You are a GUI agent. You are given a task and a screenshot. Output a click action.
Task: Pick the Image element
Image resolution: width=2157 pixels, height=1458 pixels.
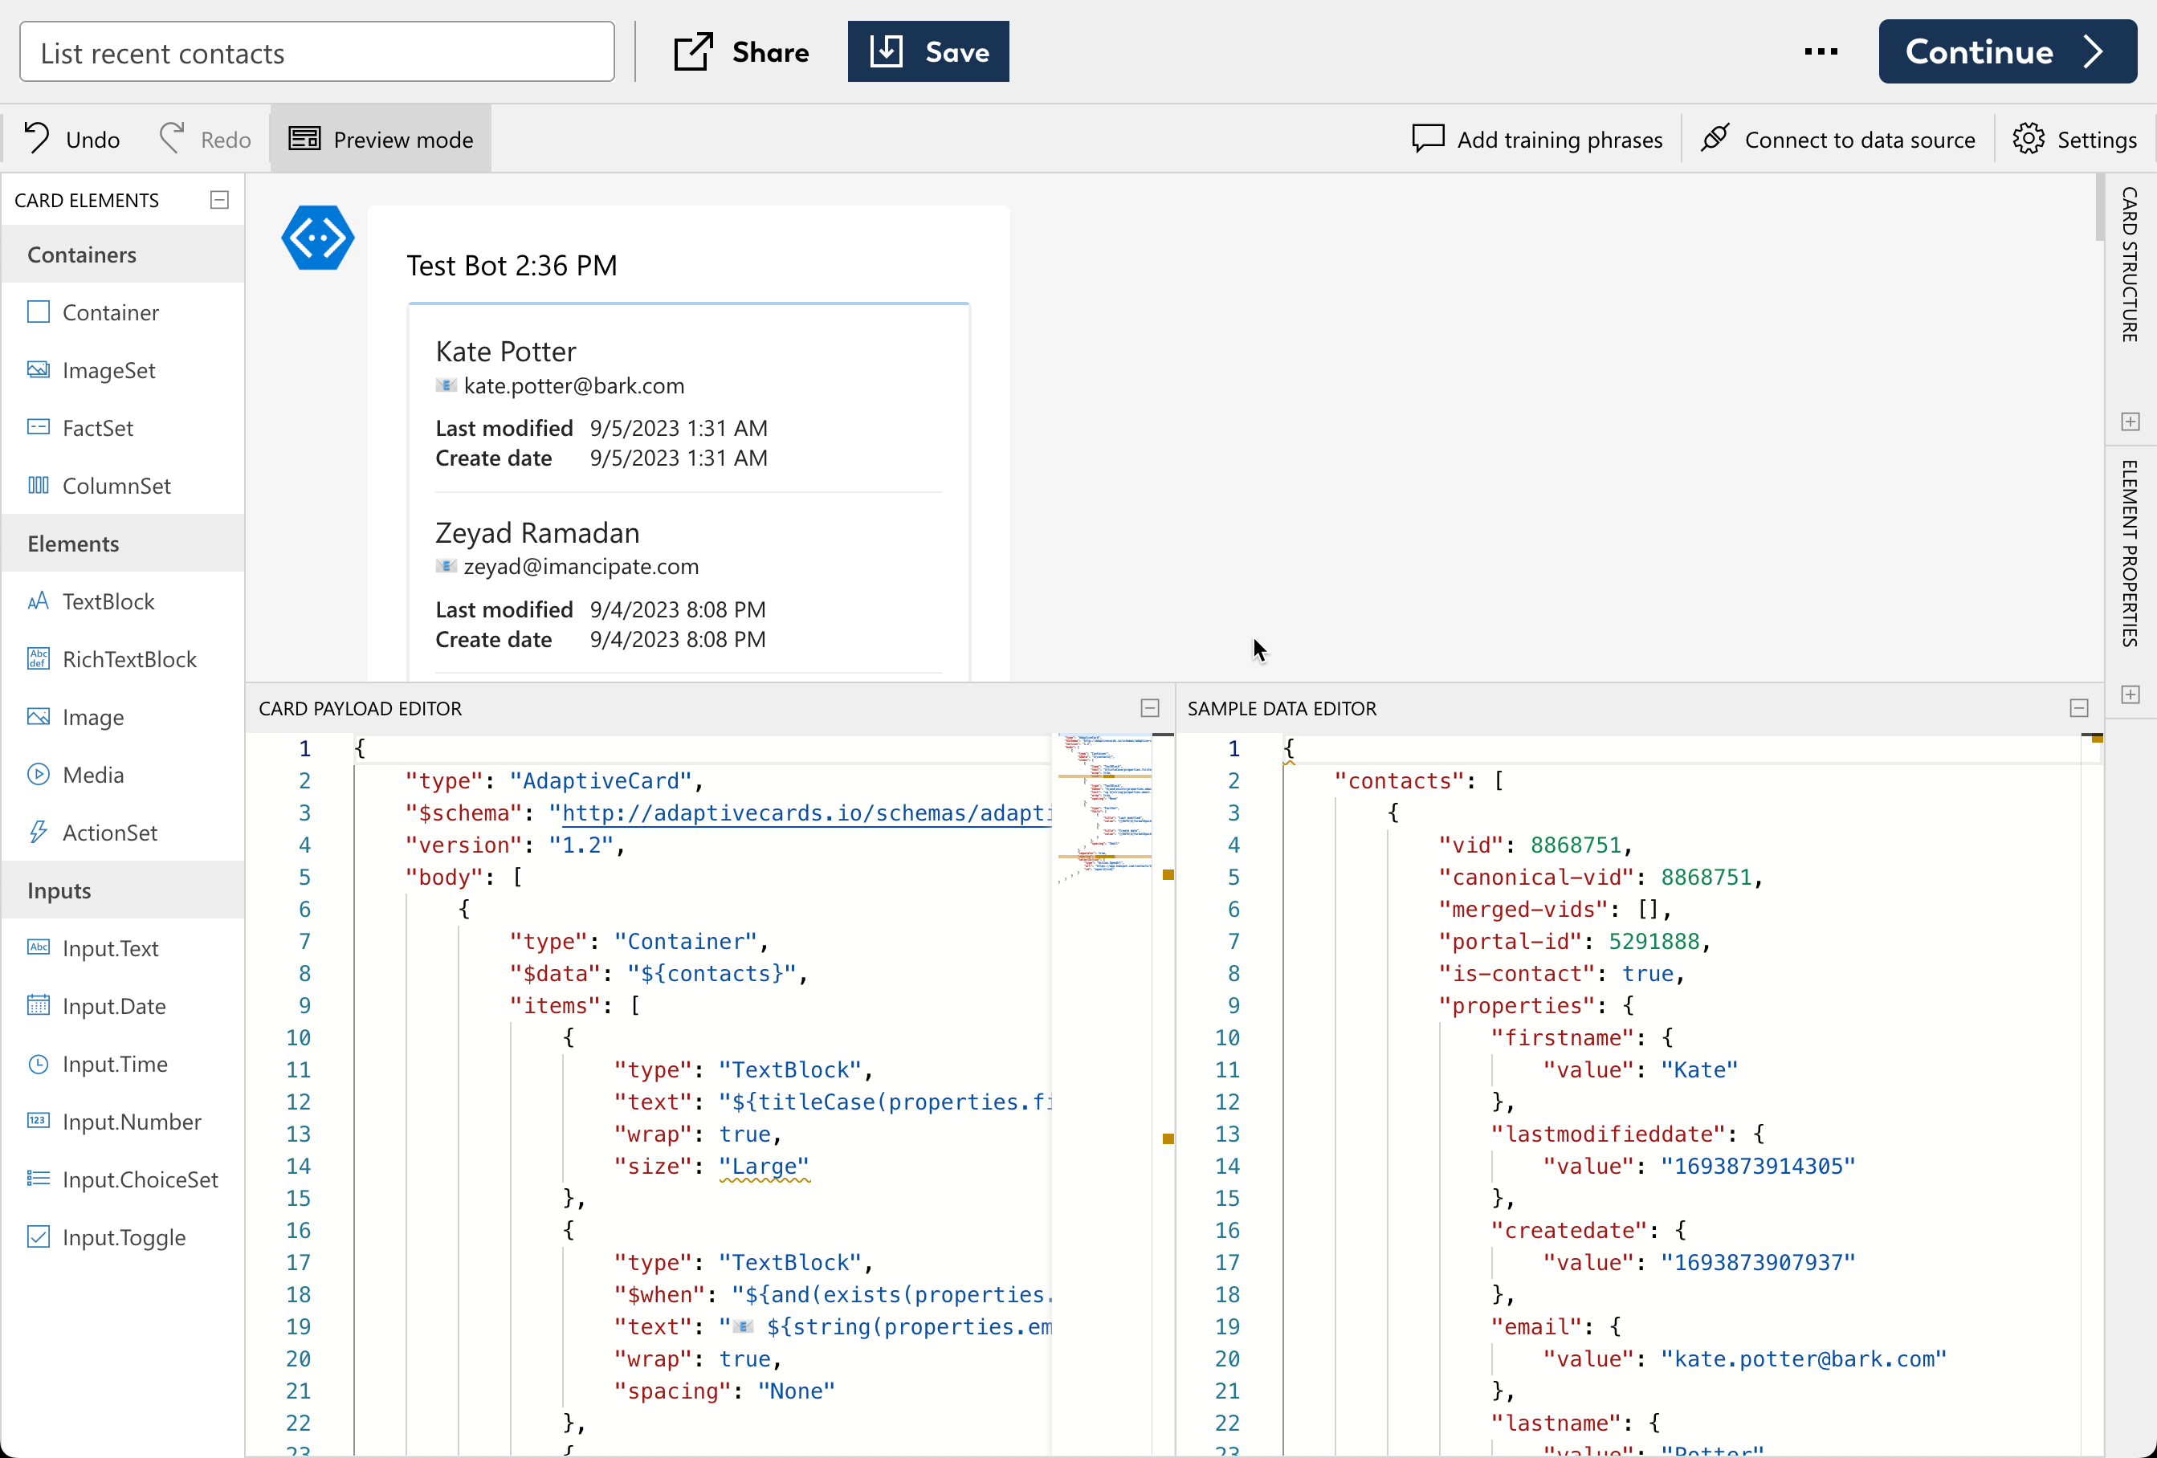pyautogui.click(x=123, y=716)
